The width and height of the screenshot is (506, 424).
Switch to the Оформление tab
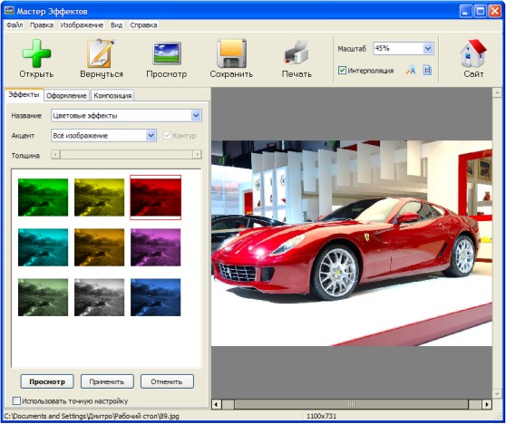(66, 95)
